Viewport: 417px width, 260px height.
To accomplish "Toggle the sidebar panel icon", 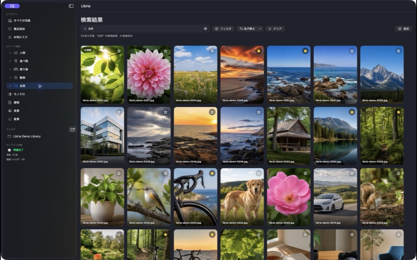I will click(x=71, y=6).
